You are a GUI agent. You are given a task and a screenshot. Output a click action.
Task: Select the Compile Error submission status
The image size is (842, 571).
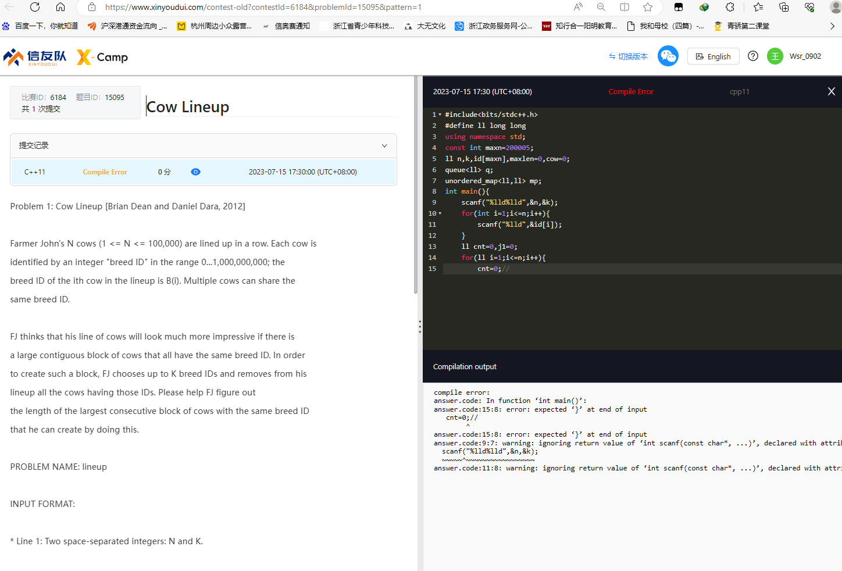[x=105, y=172]
